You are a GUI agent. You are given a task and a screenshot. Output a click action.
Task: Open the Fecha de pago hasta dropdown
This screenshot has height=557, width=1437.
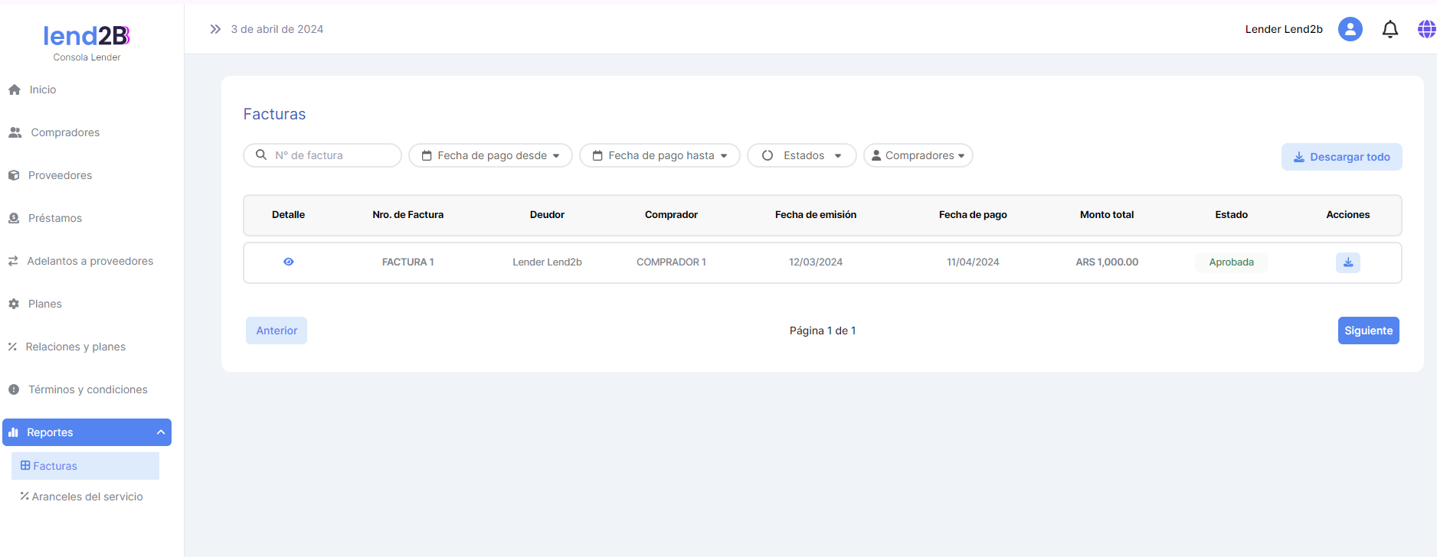point(660,155)
